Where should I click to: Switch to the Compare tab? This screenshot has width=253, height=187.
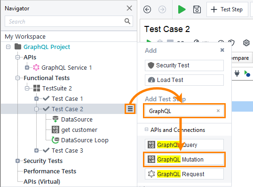point(241,58)
